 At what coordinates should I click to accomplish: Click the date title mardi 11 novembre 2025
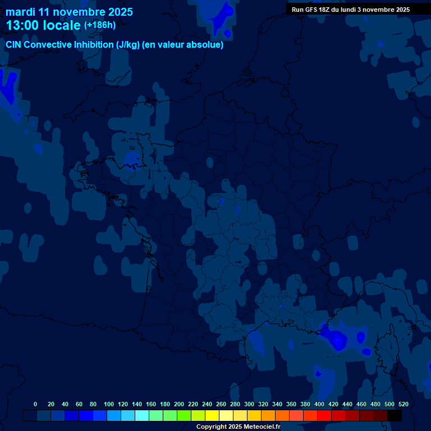69,12
